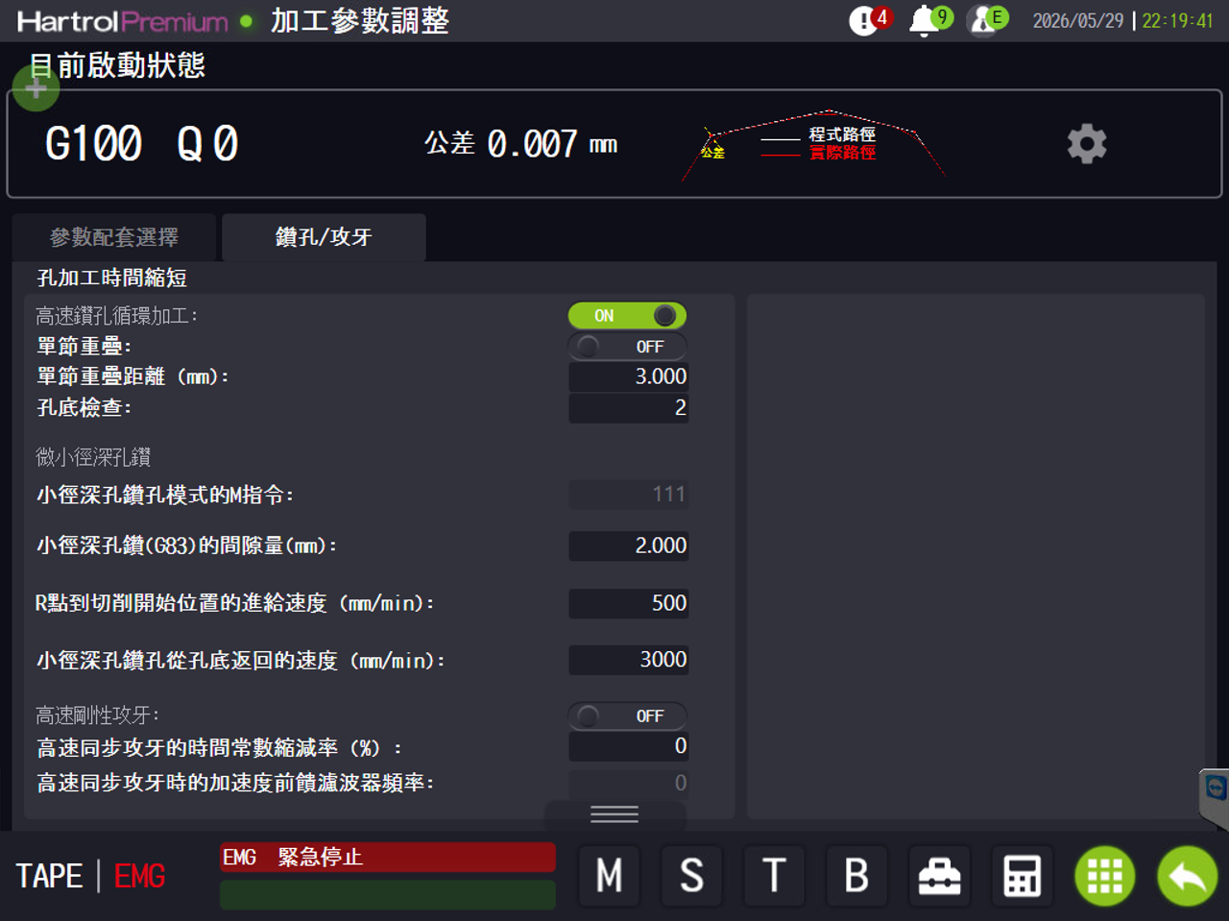The image size is (1229, 921).
Task: Open the S spindle button
Action: (692, 875)
